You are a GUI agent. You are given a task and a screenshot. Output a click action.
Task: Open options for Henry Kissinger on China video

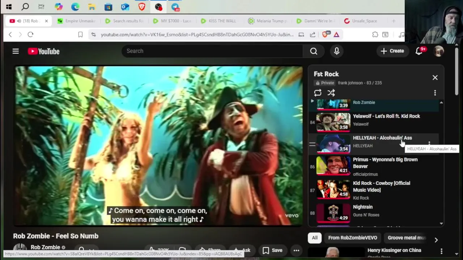pos(441,251)
